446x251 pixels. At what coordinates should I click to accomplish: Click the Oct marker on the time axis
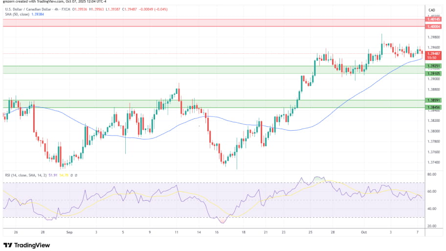(363, 234)
